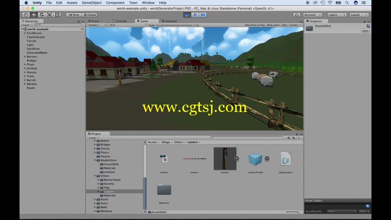Click the search by label icon
This screenshot has height=220, width=391.
[294, 138]
